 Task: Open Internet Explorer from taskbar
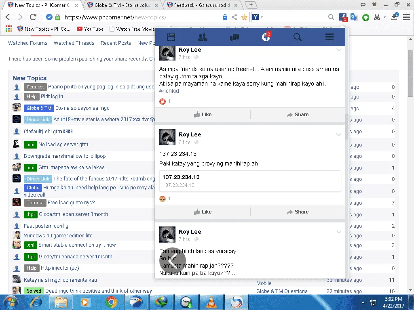36,302
